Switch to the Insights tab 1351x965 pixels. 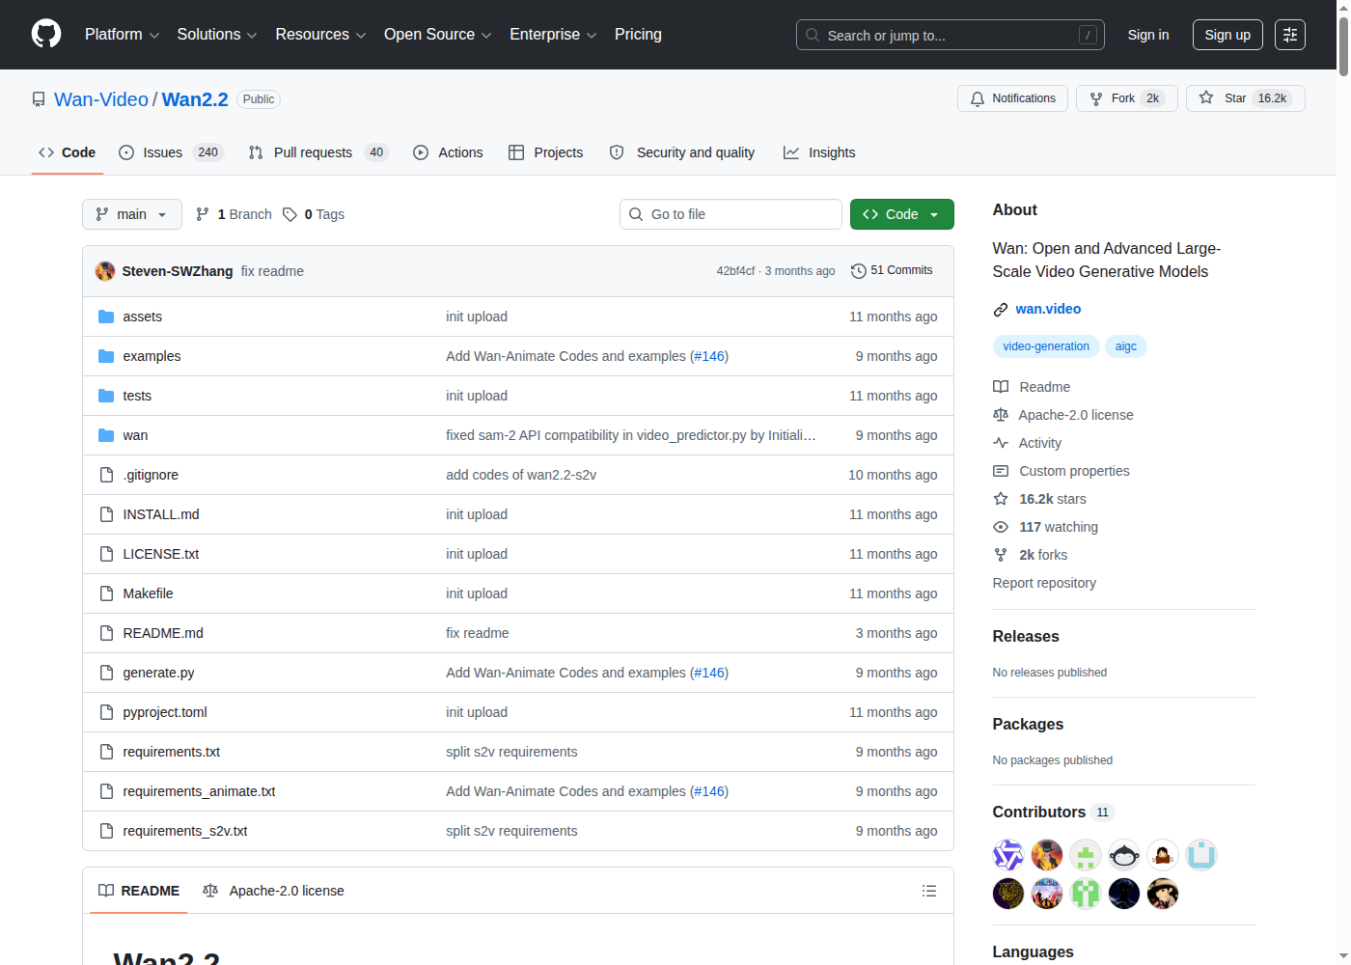[x=819, y=152]
